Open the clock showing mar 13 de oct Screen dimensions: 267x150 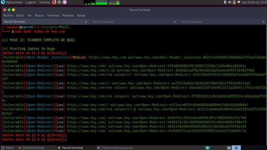click(x=254, y=2)
